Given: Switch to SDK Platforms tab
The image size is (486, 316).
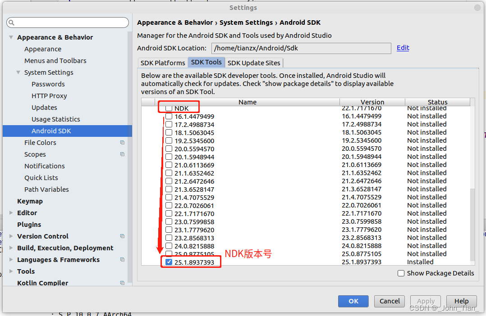Looking at the screenshot, I should [x=163, y=63].
